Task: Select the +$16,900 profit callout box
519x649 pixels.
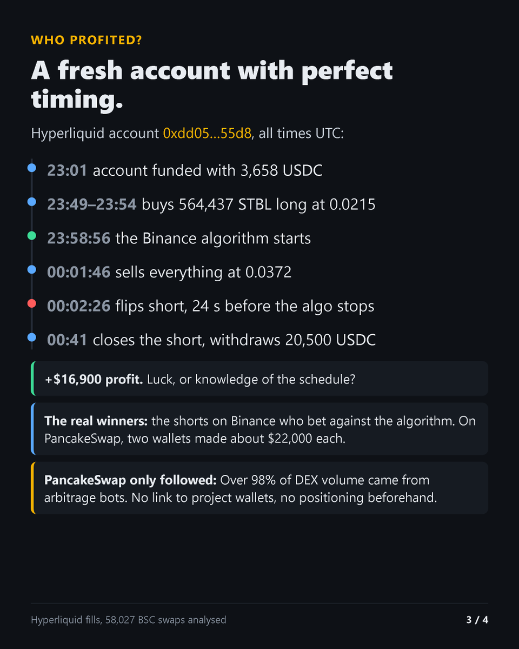Action: (x=259, y=379)
